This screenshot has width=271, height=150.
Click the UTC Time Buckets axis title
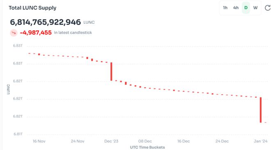[147, 148]
